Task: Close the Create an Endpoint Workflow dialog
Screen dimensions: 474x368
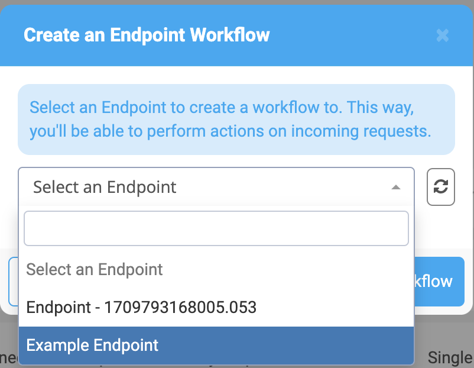Action: tap(442, 35)
